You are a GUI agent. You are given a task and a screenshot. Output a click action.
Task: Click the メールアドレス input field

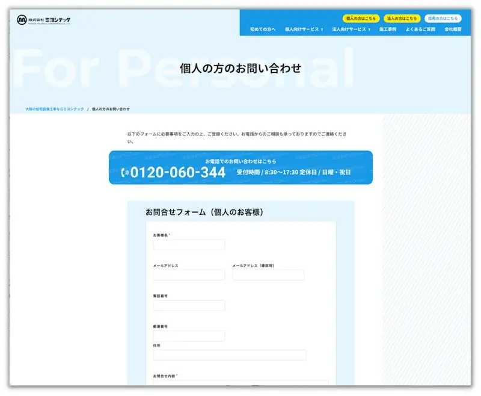coord(189,274)
